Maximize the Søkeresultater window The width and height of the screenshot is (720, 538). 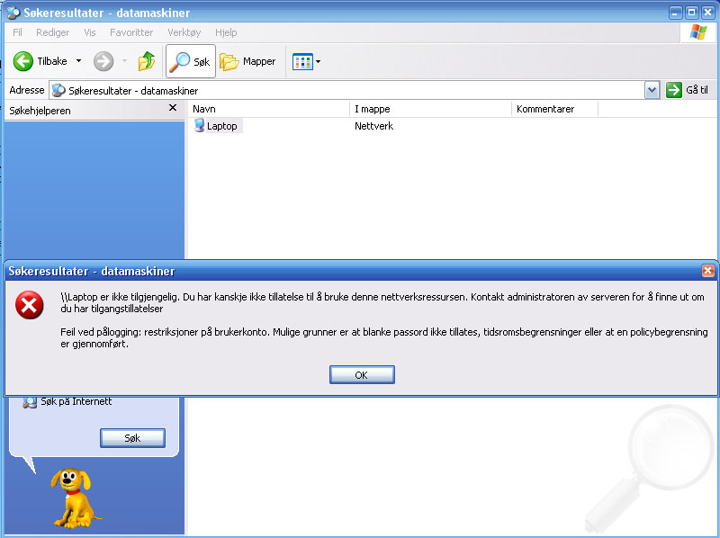pos(691,13)
